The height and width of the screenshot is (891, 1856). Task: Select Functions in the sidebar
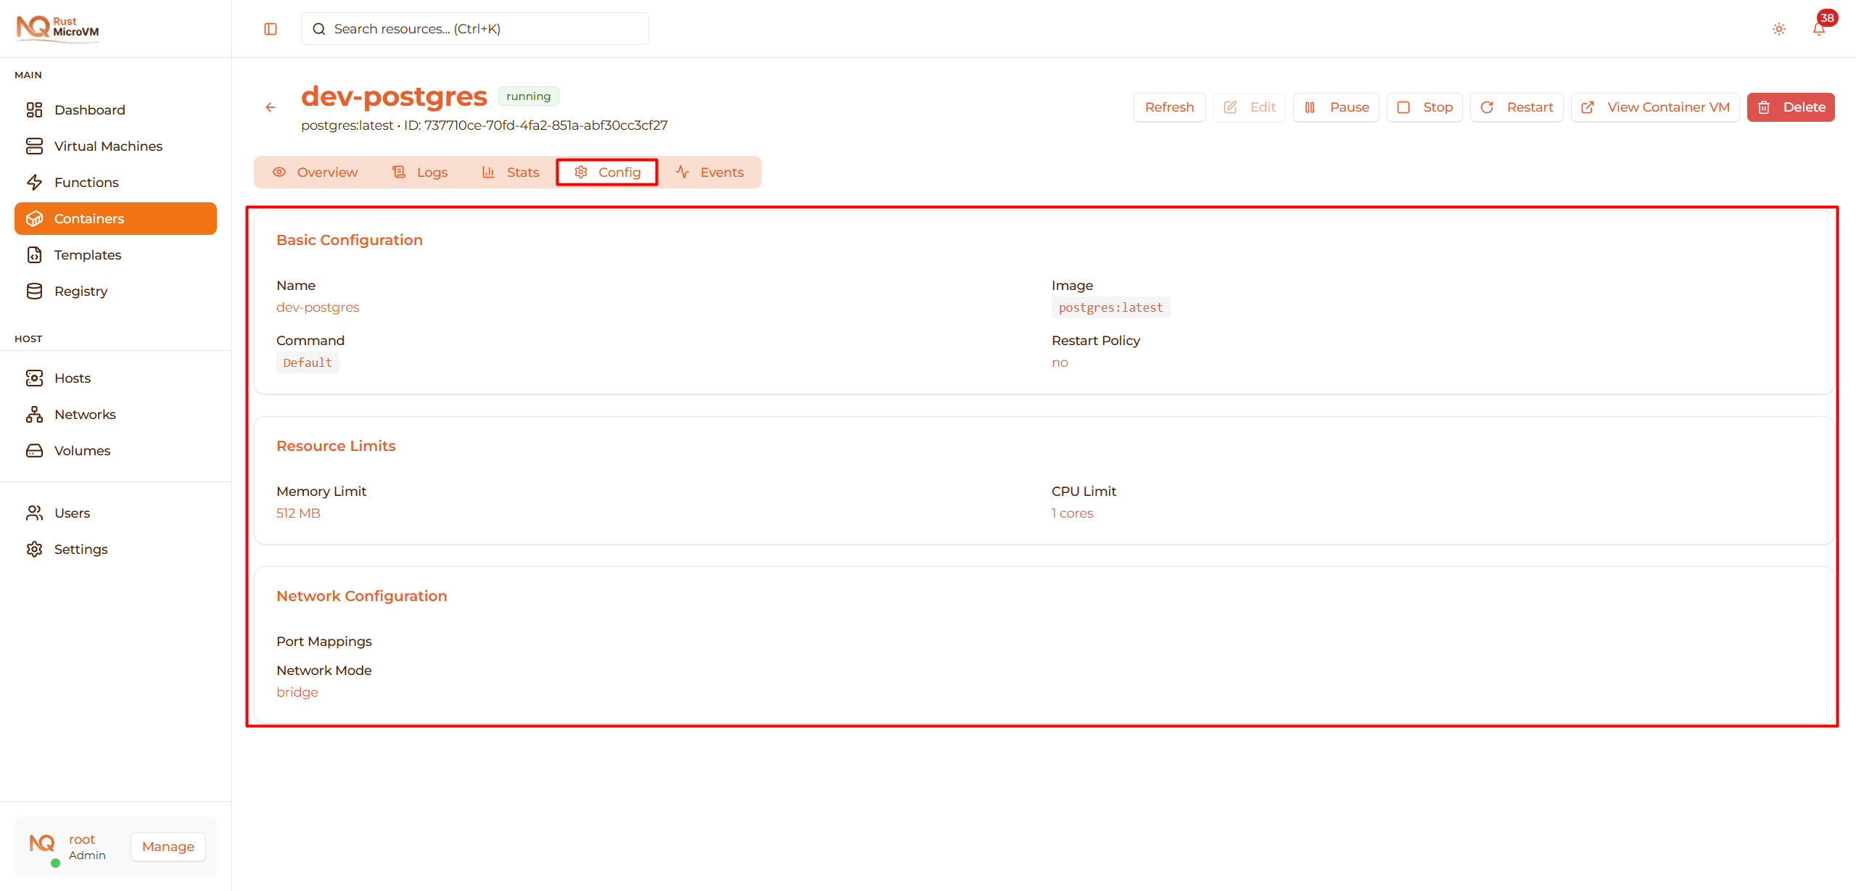click(86, 182)
